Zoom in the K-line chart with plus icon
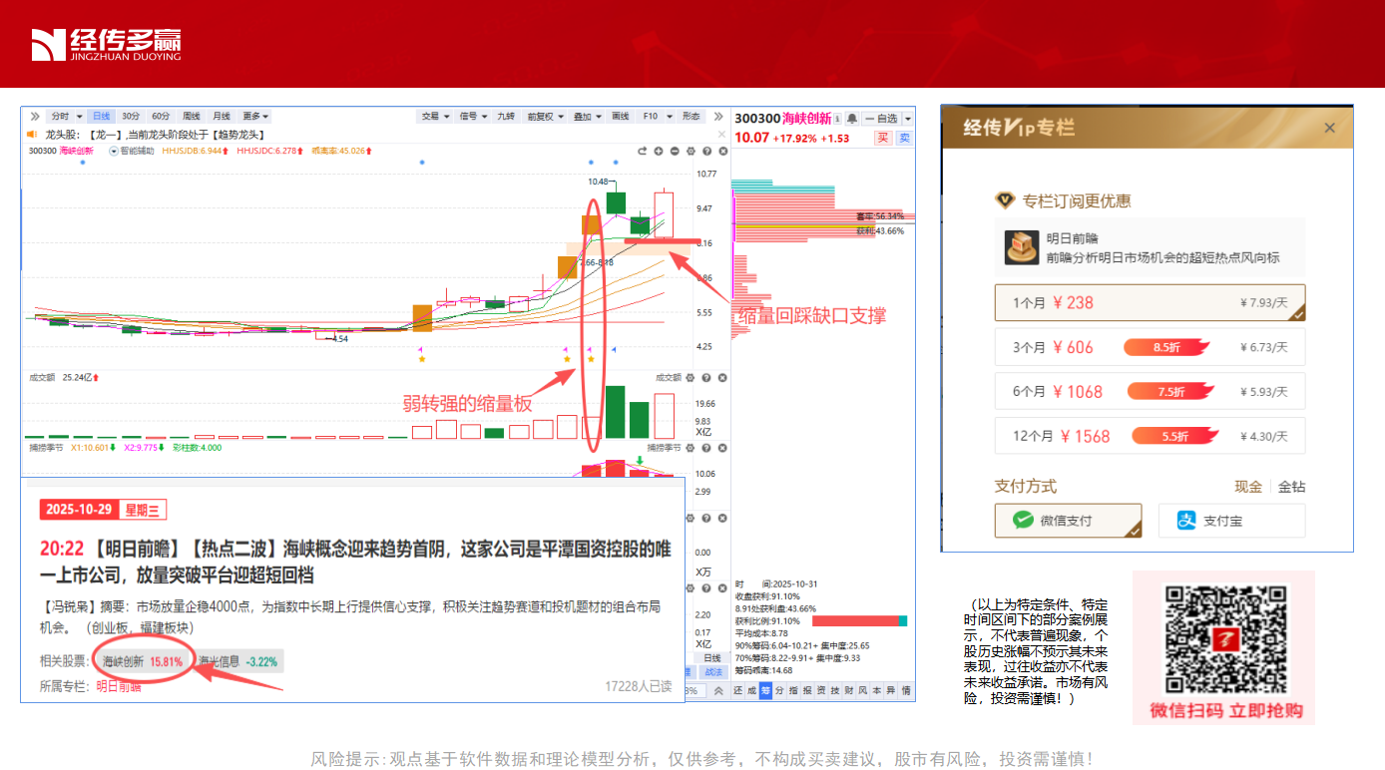Screen dimensions: 1385x770 [x=659, y=152]
